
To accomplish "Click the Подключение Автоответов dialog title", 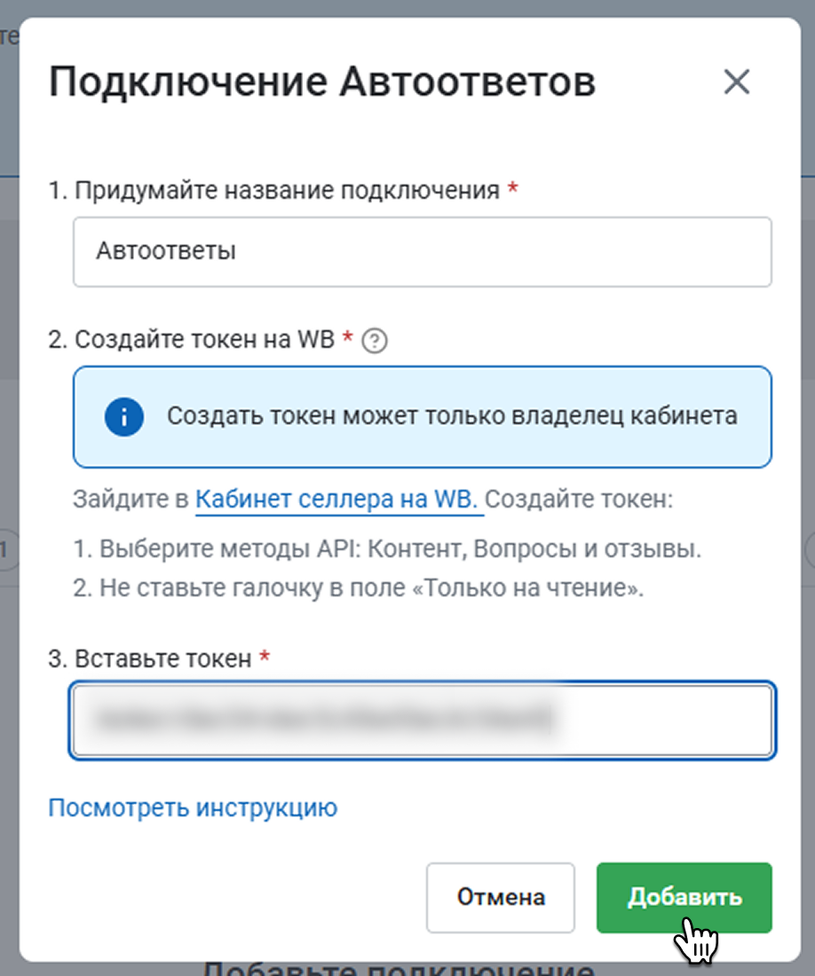I will 322,82.
